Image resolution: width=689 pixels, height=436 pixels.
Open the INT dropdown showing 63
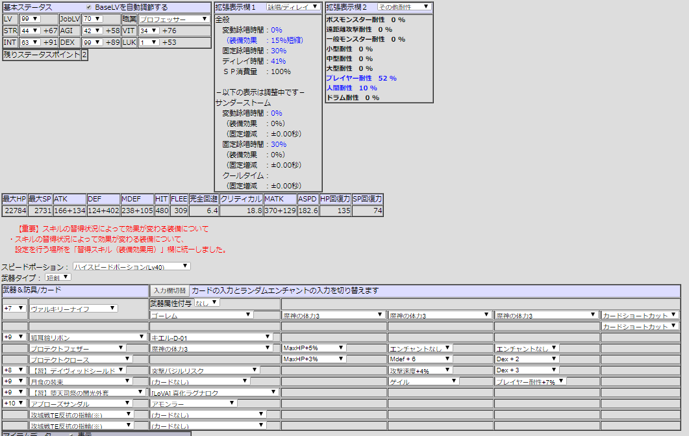click(x=30, y=42)
